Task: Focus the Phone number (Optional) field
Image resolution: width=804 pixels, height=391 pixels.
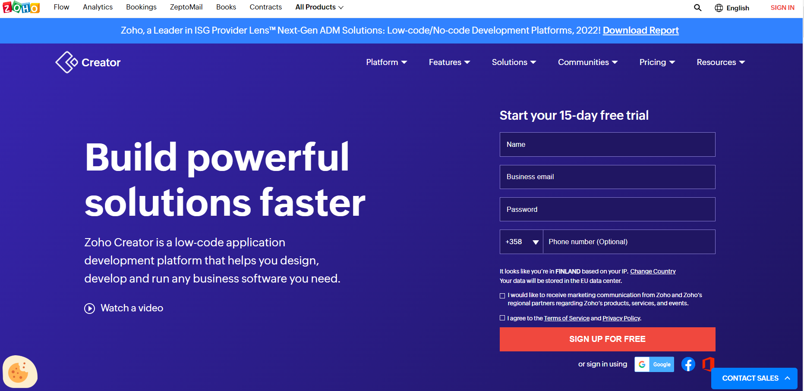Action: pos(629,242)
